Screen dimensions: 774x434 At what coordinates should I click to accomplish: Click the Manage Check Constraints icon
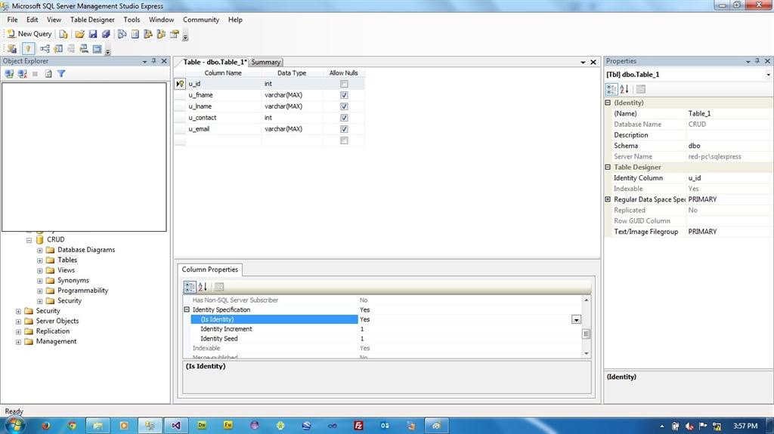(x=98, y=48)
